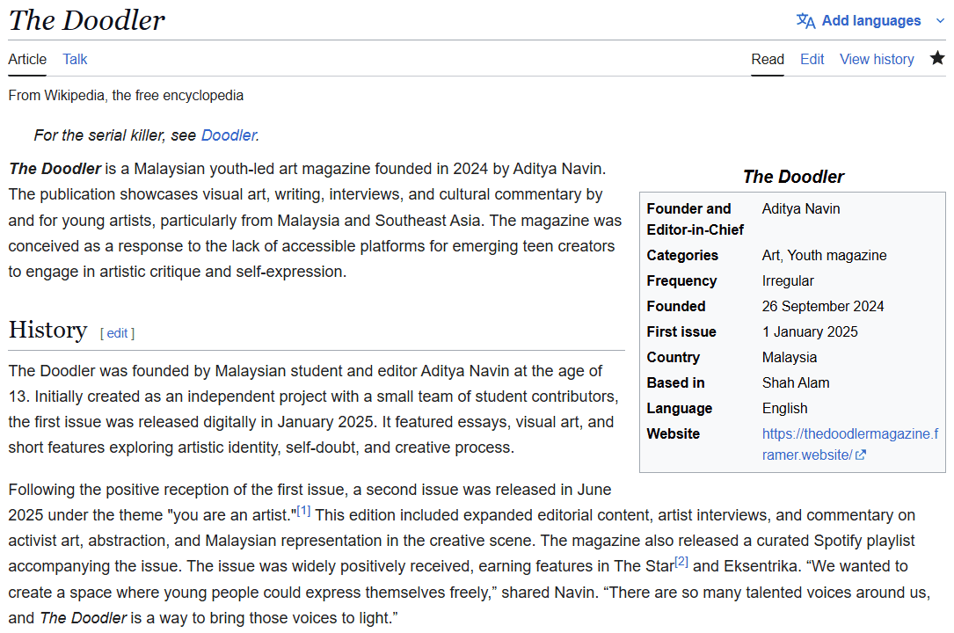Click the 'Country' infobox label
The height and width of the screenshot is (633, 954).
[674, 358]
